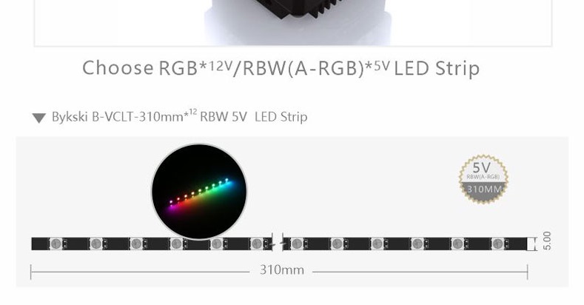This screenshot has height=305, width=584.
Task: Click the gray triangle beside Bykski B-VCLT
Action: 38,118
